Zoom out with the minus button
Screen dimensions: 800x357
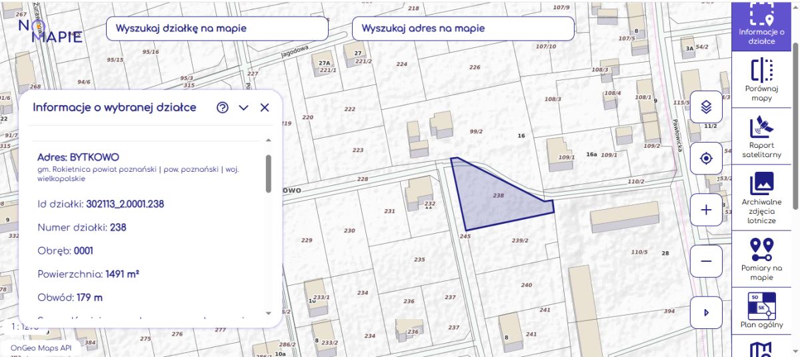tap(707, 261)
